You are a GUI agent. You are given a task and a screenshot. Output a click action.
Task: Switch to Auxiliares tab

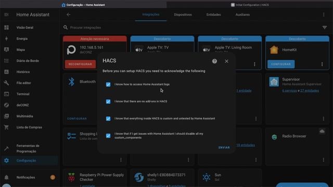242,15
